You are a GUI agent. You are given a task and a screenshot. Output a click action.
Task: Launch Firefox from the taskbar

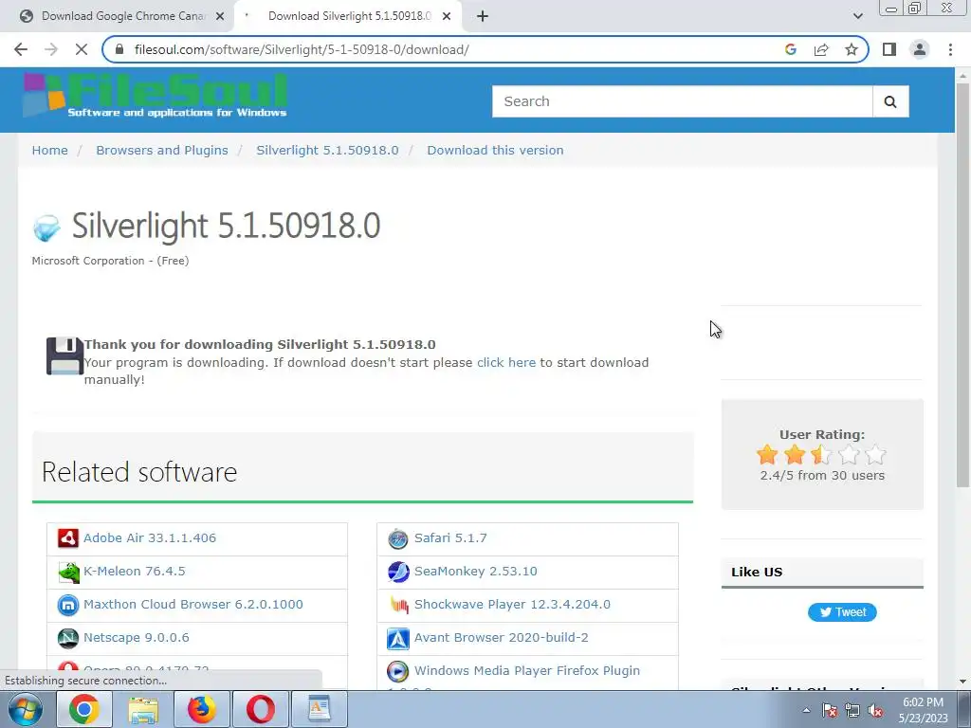(x=202, y=709)
